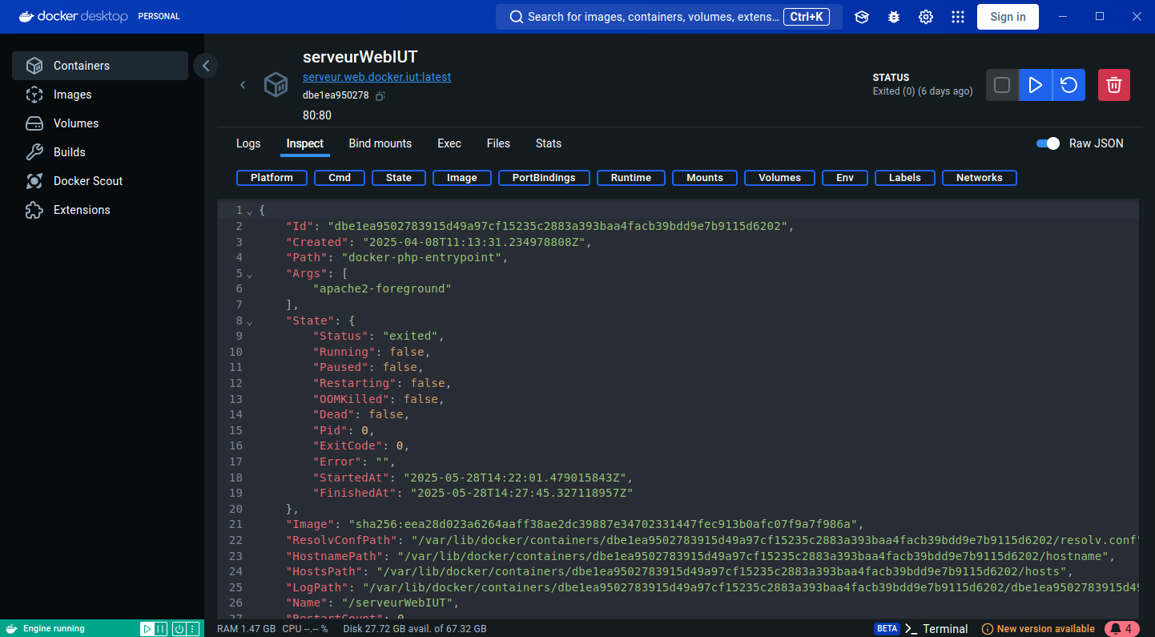Click the "Name": "/serveurWebIUT" line
The height and width of the screenshot is (637, 1155).
374,603
